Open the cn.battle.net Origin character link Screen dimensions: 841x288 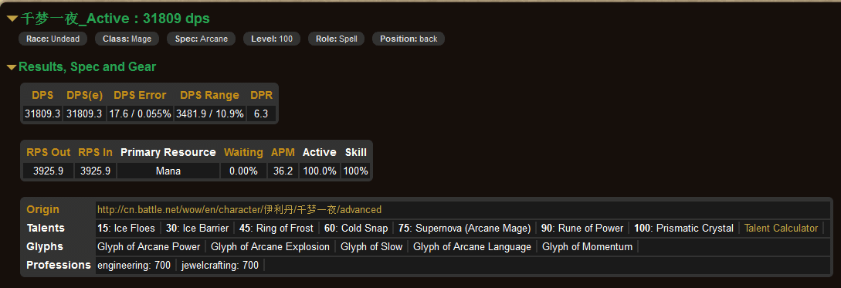[239, 210]
